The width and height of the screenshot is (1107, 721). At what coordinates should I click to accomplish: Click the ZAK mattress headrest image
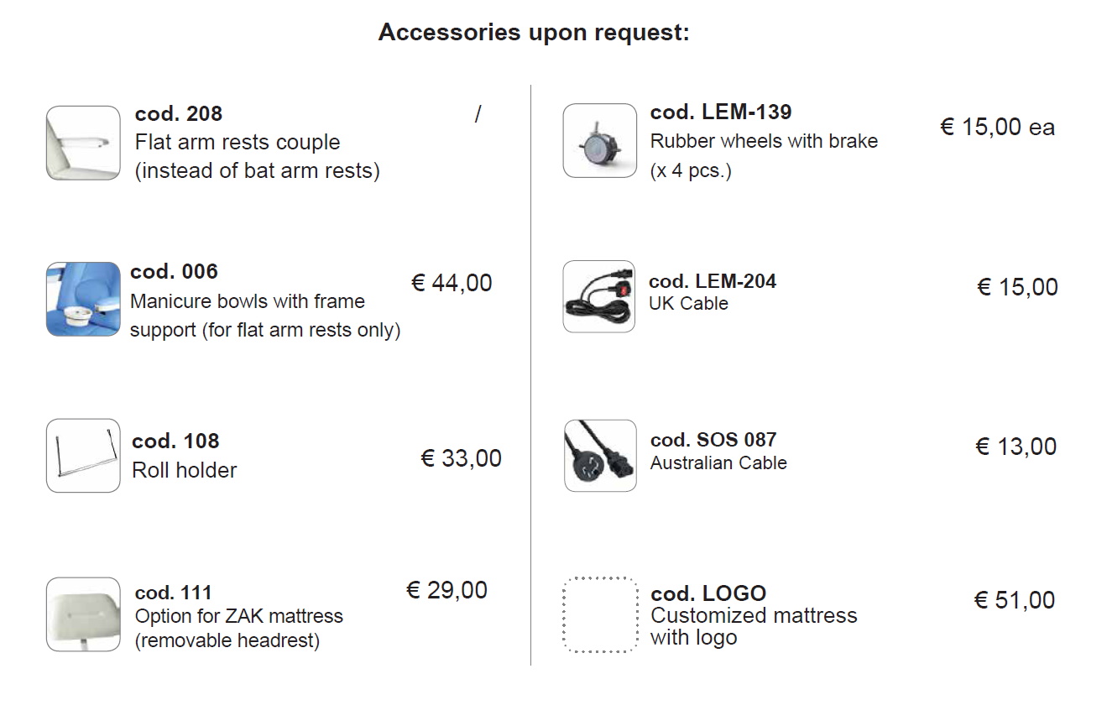(83, 614)
